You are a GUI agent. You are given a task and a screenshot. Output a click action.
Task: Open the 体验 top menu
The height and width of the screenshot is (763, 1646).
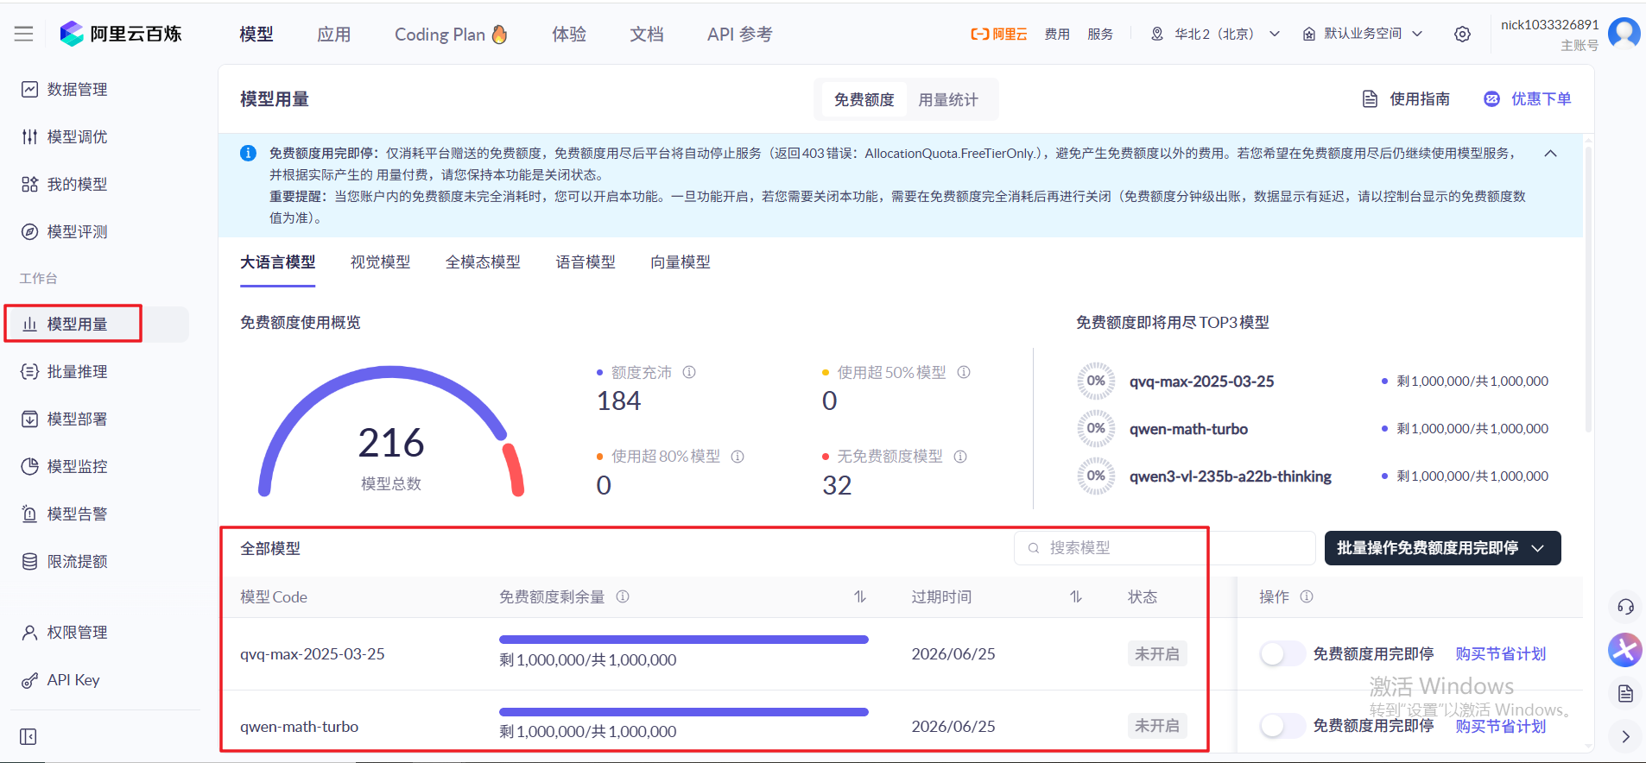click(x=569, y=35)
